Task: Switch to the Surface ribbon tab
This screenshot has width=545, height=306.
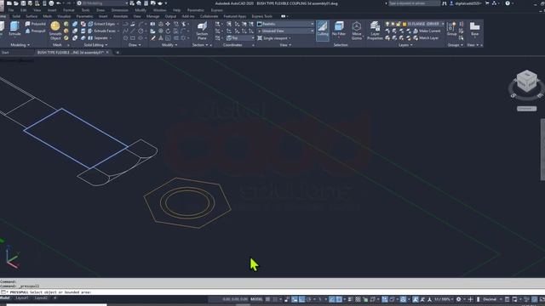Action: [32, 16]
